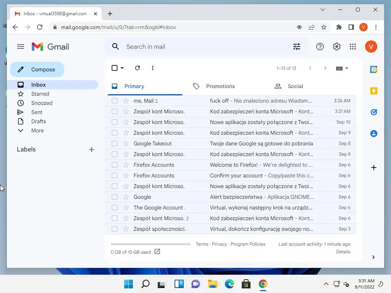
Task: Open the Sent folder
Action: tap(37, 113)
